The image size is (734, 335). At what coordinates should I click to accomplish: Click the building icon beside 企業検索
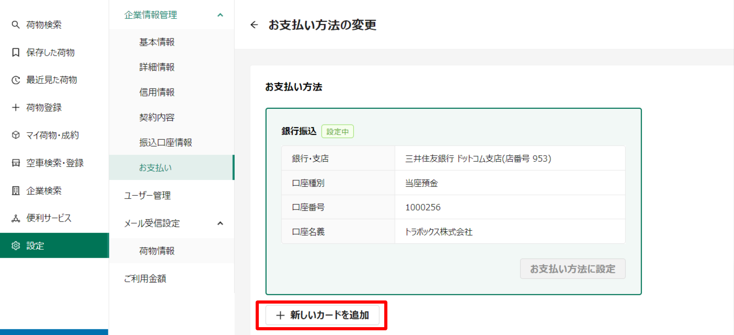(16, 191)
